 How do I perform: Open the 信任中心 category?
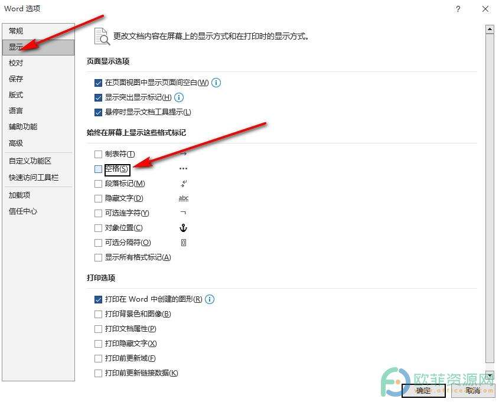tap(38, 211)
